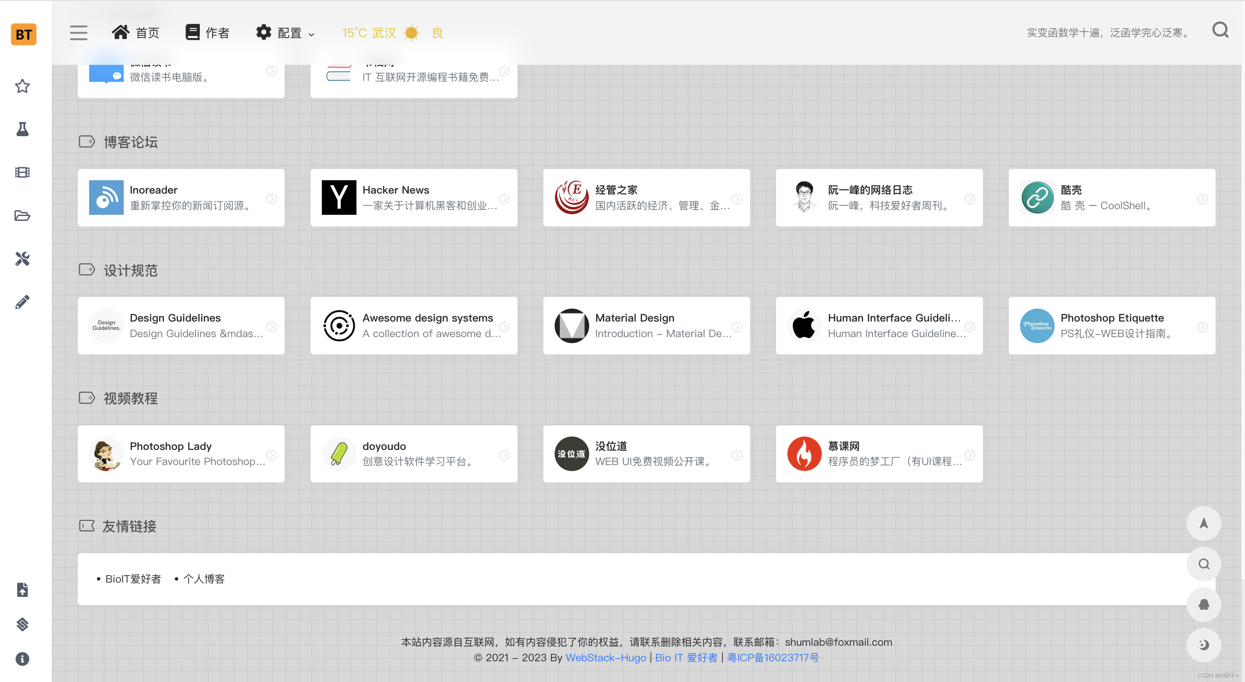This screenshot has width=1245, height=682.
Task: Click the 酷壳 CoolShell link icon
Action: click(x=1037, y=198)
